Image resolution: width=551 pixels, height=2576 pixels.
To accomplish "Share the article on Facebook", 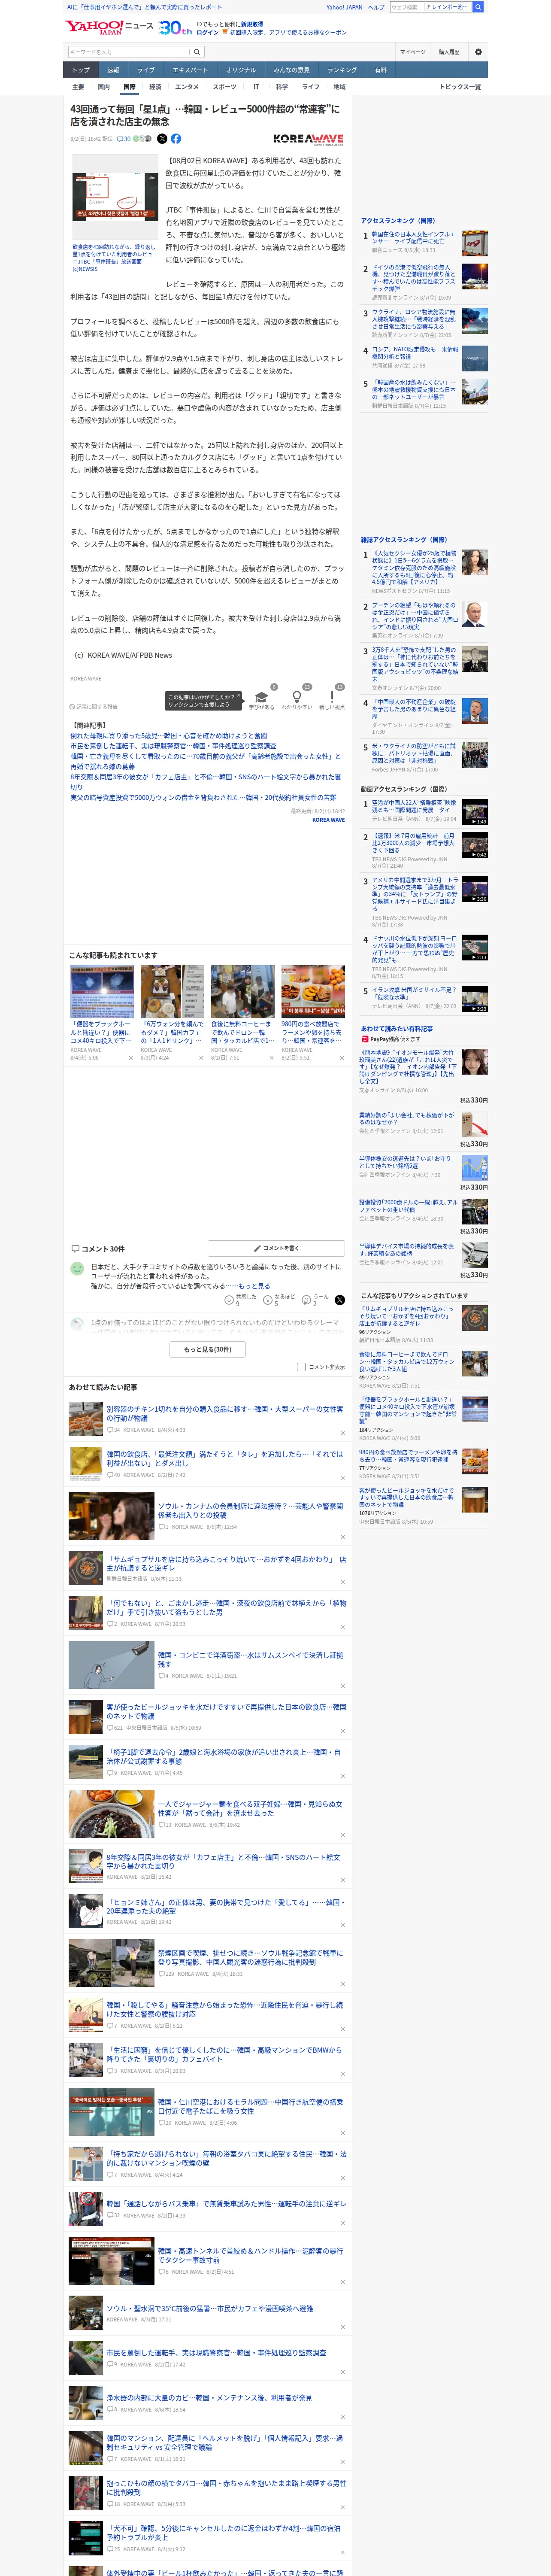I will 176,139.
